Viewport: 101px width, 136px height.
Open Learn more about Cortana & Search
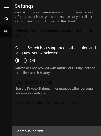pyautogui.click(x=46, y=103)
